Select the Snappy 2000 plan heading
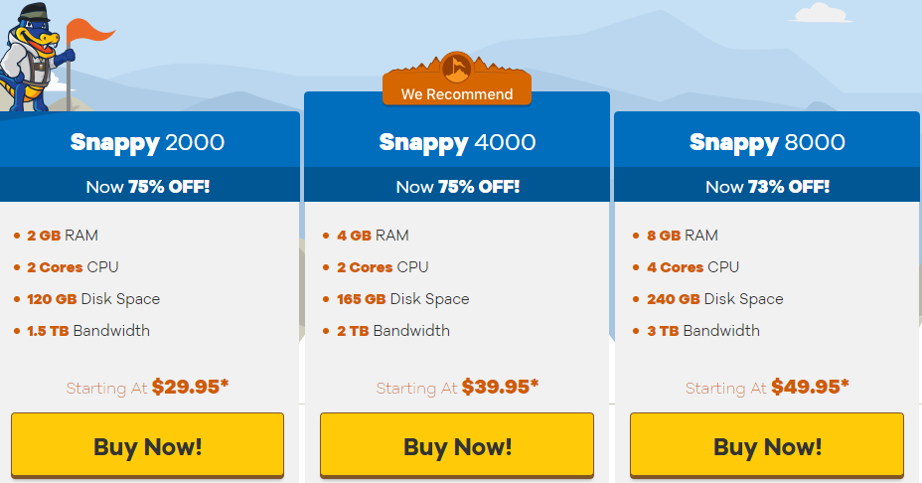 click(x=147, y=142)
